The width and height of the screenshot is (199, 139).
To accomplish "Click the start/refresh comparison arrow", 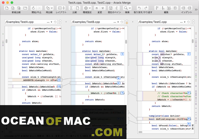I will 33,8.
